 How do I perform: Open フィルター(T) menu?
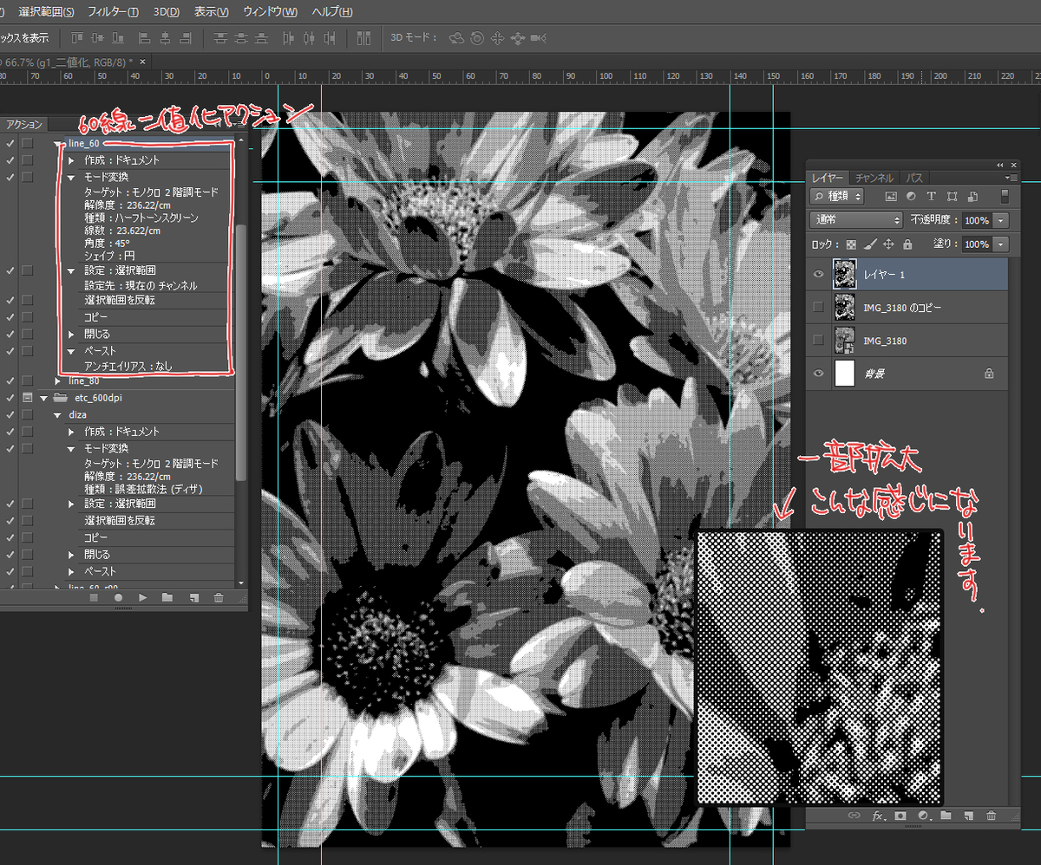113,12
